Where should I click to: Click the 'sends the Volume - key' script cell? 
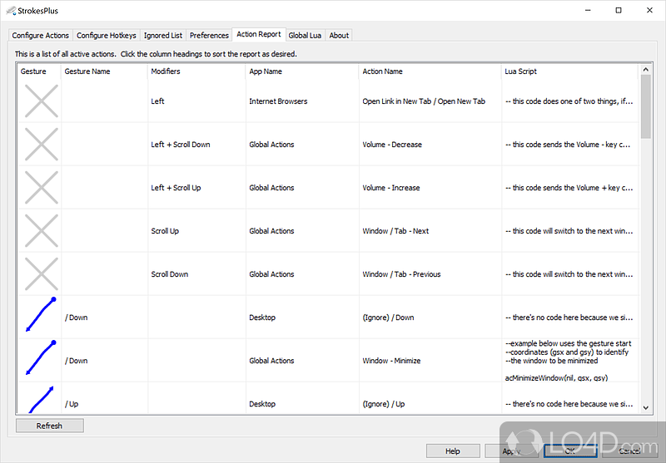click(569, 145)
